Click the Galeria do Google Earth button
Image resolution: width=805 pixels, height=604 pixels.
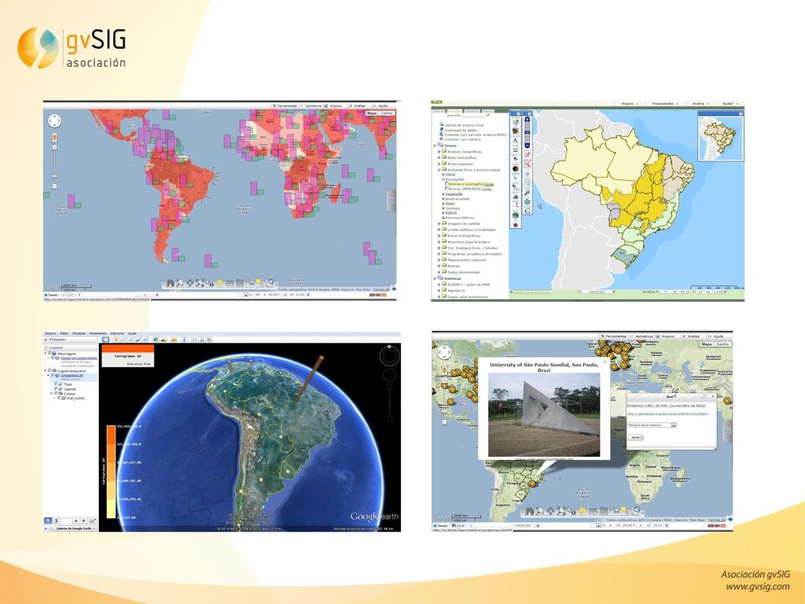pyautogui.click(x=76, y=528)
